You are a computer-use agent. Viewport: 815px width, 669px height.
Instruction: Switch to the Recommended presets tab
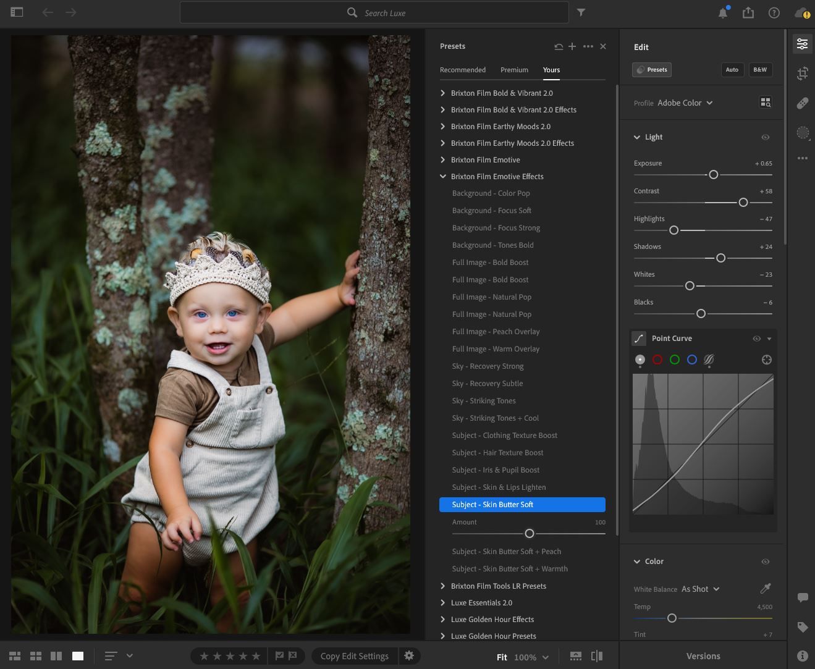pyautogui.click(x=462, y=70)
